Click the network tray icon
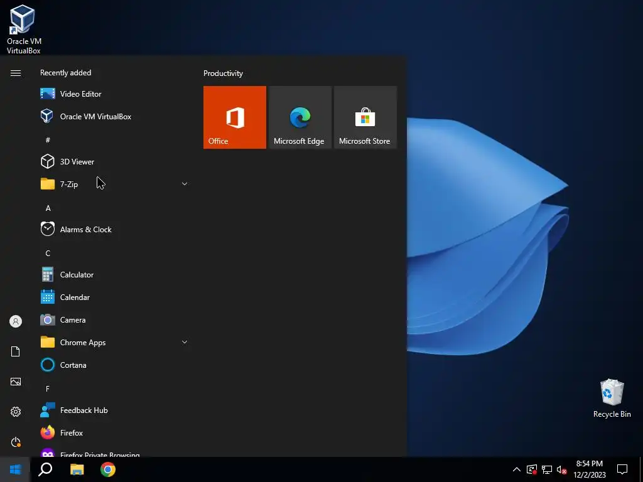643x482 pixels. pos(547,469)
